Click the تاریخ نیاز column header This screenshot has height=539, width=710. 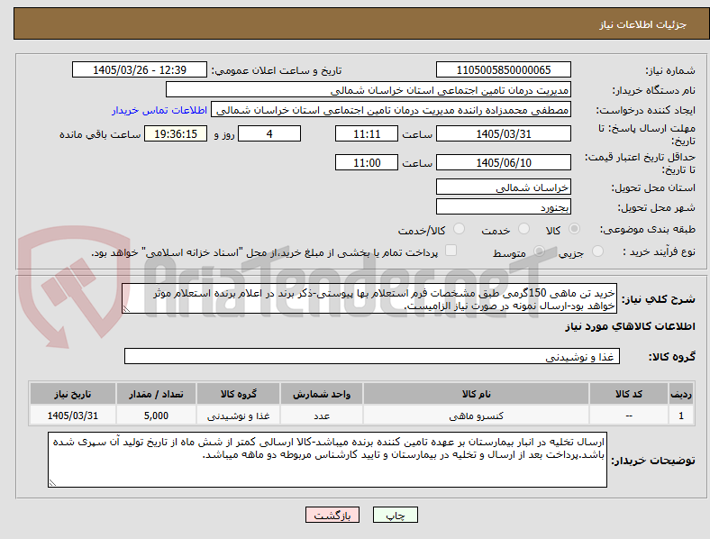[x=72, y=394]
